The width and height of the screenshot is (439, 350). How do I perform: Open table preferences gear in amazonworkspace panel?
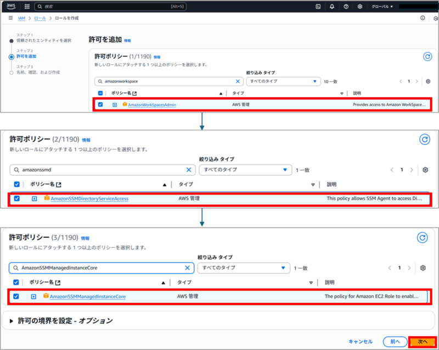pos(428,81)
